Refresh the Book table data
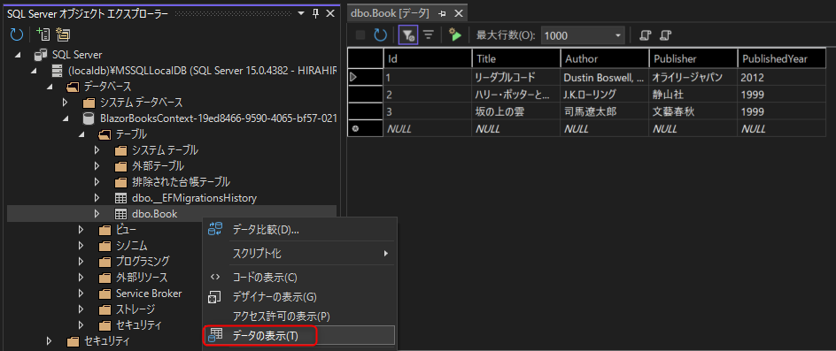Screen dimensions: 836x351 [380, 35]
